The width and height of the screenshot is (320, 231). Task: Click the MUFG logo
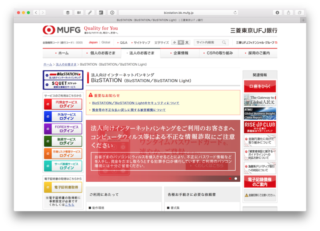pos(62,30)
